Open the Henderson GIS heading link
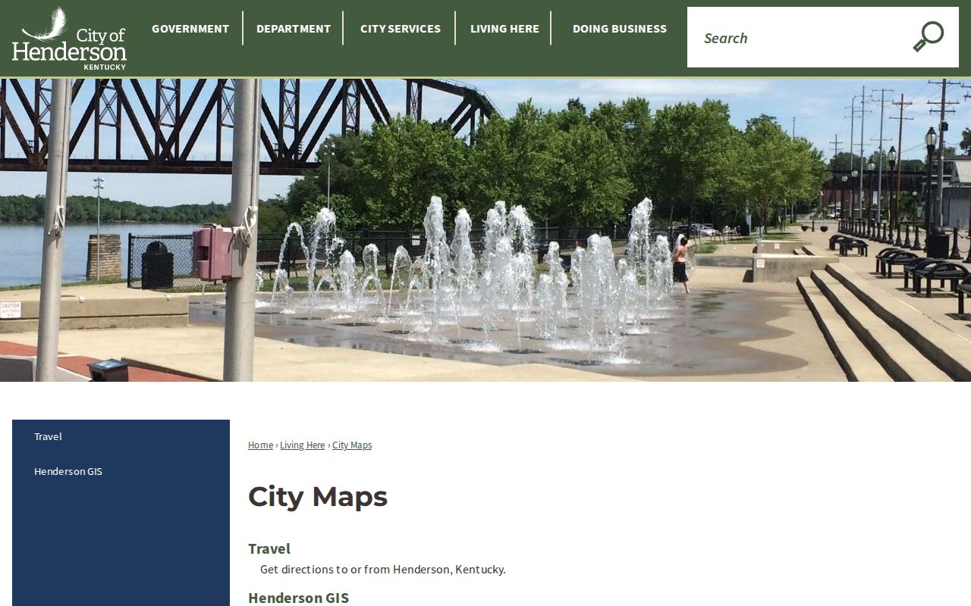971x606 pixels. [298, 598]
